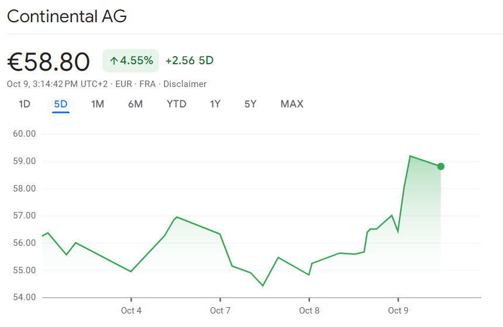
Task: Show the 1M price chart
Action: [x=98, y=104]
